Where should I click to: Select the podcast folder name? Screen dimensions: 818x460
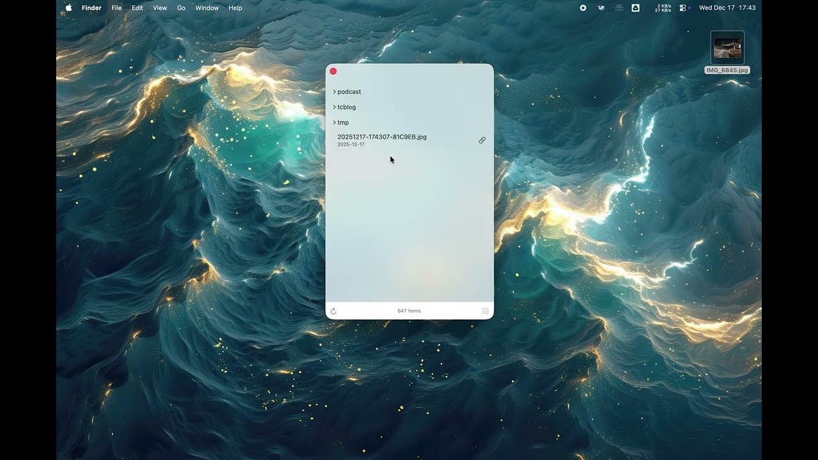(x=349, y=91)
